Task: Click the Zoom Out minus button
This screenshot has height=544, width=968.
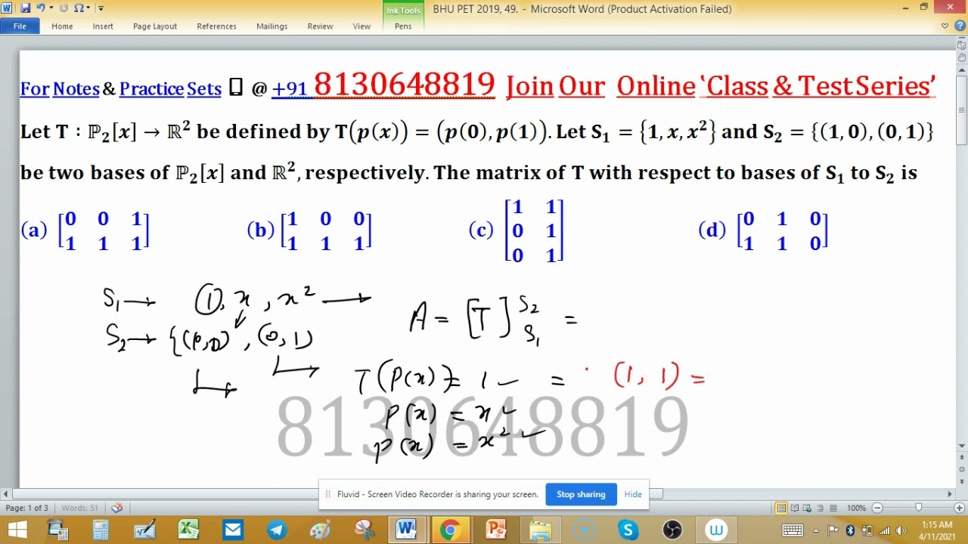Action: (877, 508)
